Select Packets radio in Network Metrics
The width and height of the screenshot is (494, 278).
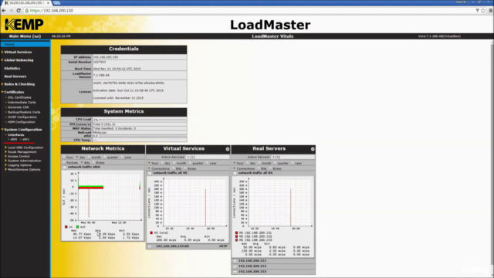coord(64,163)
